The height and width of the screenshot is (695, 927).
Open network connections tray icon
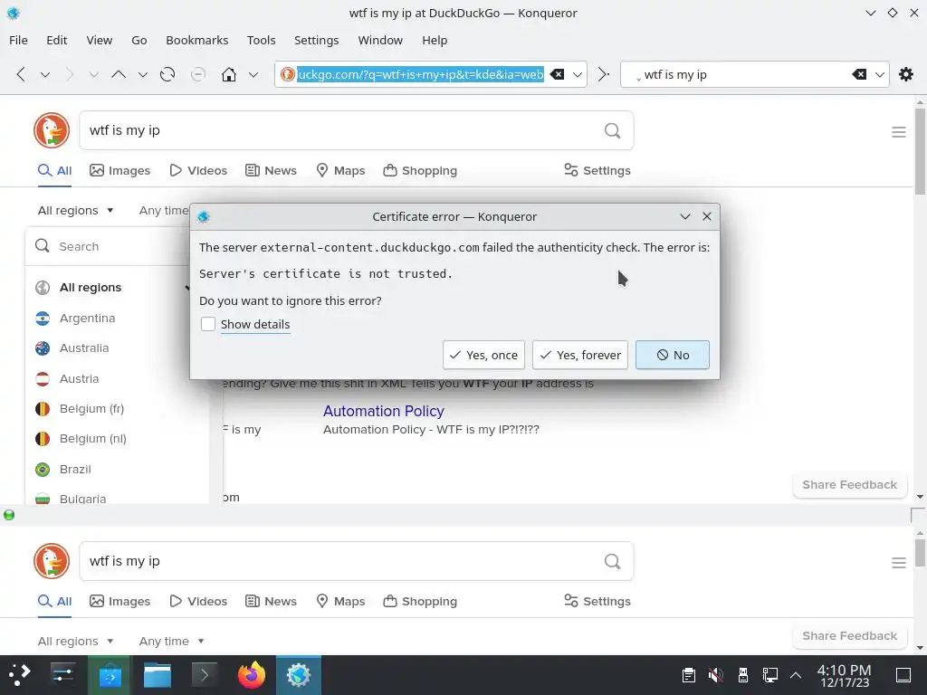[x=769, y=674]
